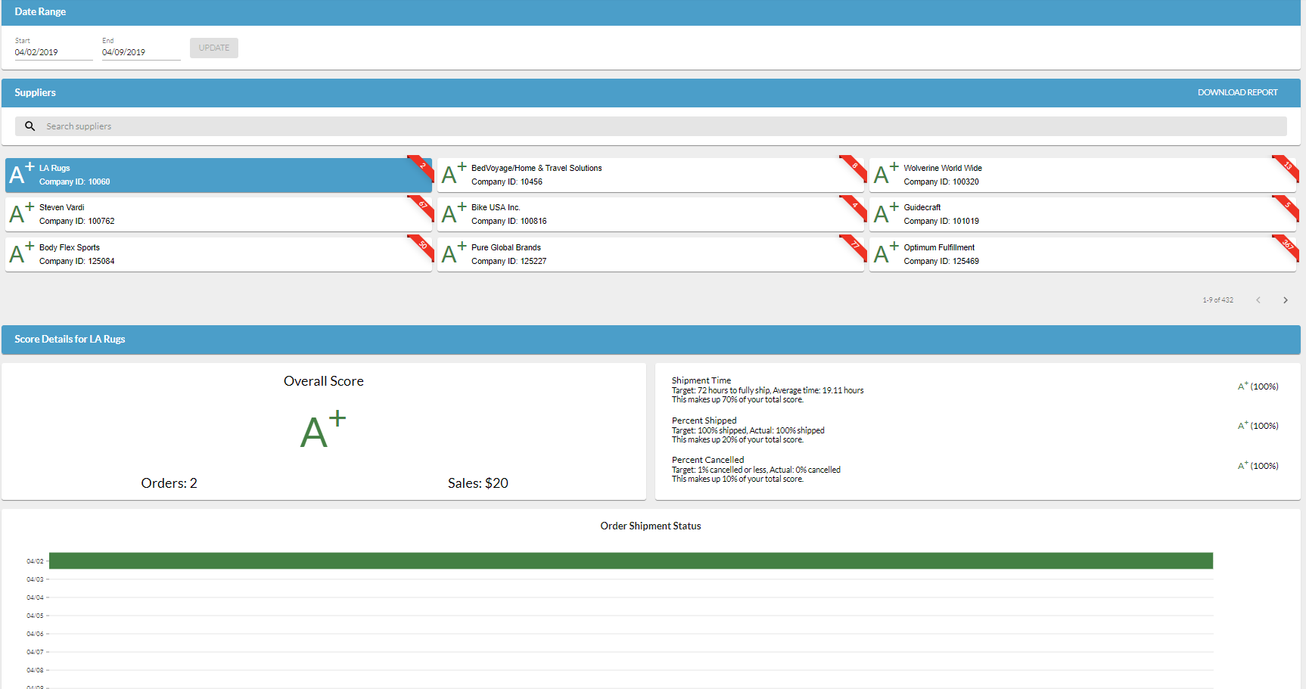Image resolution: width=1306 pixels, height=689 pixels.
Task: Open Optimum Fulfillment supplier name
Action: point(939,247)
